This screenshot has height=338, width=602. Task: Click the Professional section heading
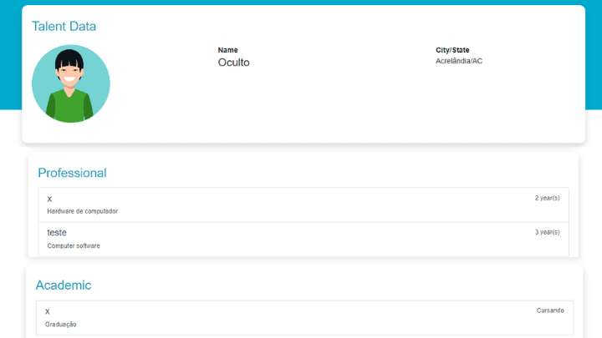pyautogui.click(x=72, y=173)
